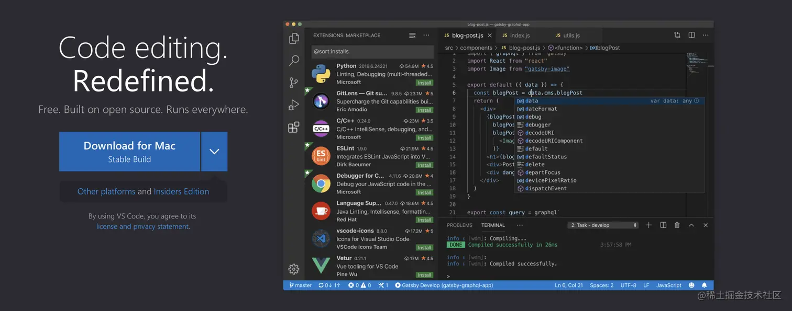Click LF line ending status item
The width and height of the screenshot is (792, 311).
click(646, 285)
